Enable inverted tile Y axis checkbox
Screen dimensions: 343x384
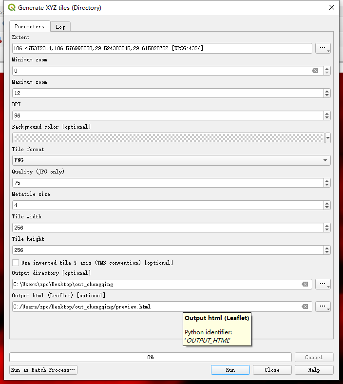pyautogui.click(x=16, y=263)
